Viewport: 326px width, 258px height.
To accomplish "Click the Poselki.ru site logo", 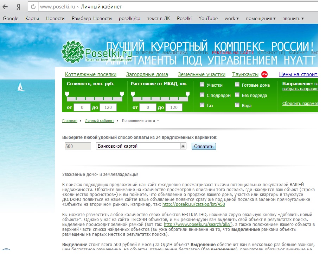I will (97, 52).
